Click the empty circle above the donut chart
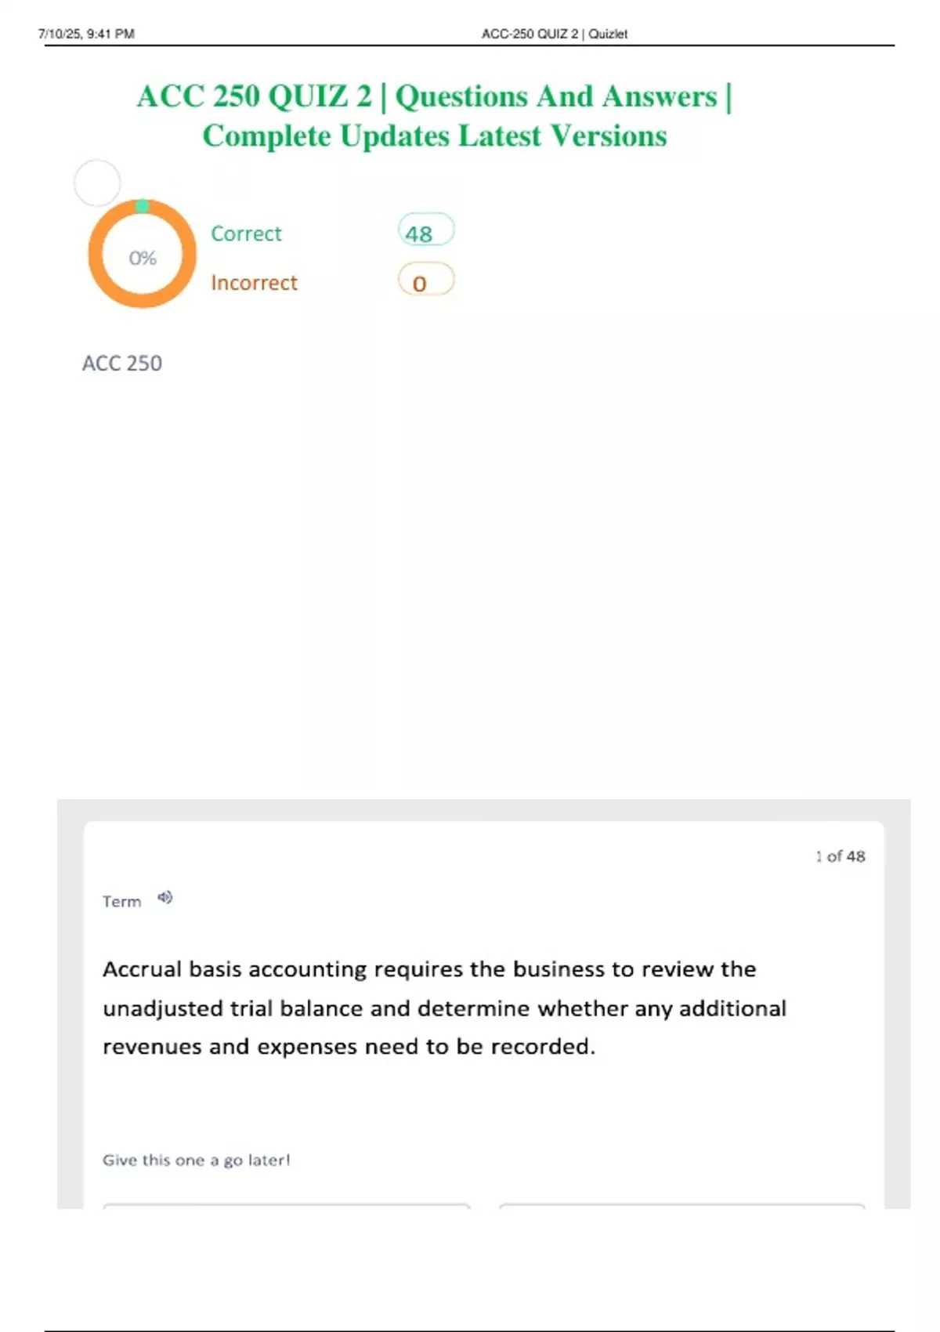 click(97, 183)
